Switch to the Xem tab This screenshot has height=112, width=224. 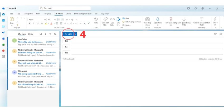coord(38,14)
